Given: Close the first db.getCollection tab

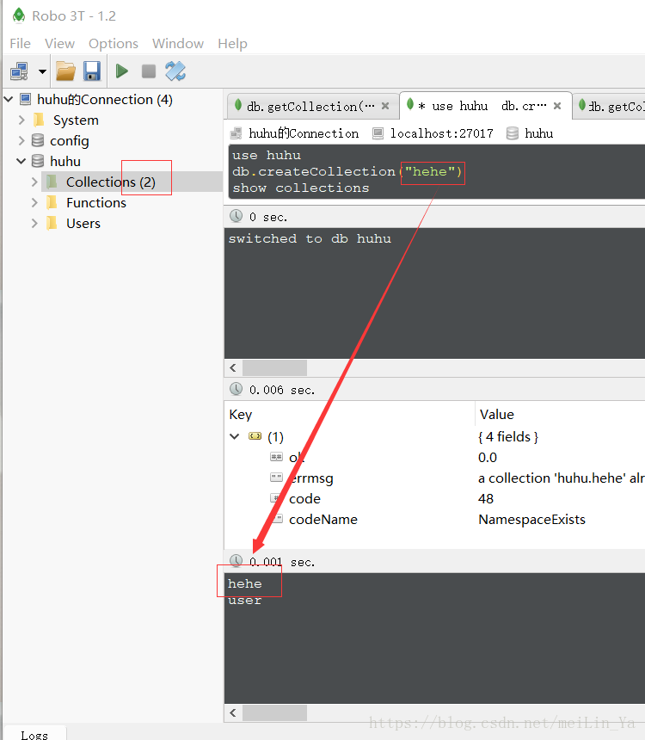Looking at the screenshot, I should click(x=385, y=106).
